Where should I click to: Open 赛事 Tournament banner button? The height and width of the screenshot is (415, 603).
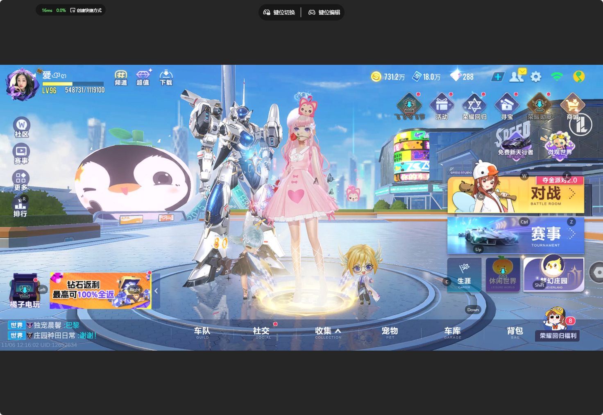515,235
